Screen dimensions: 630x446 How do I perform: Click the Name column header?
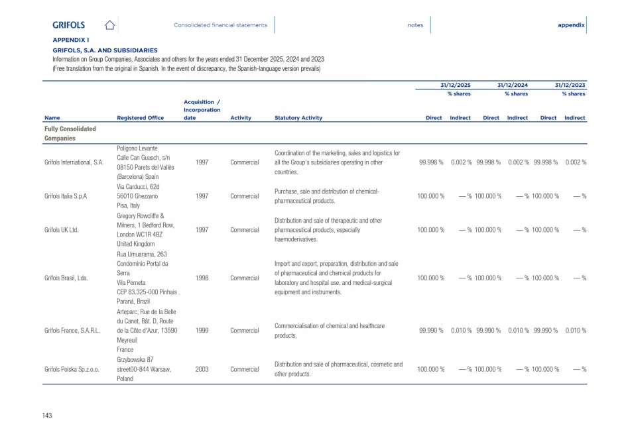coord(52,118)
